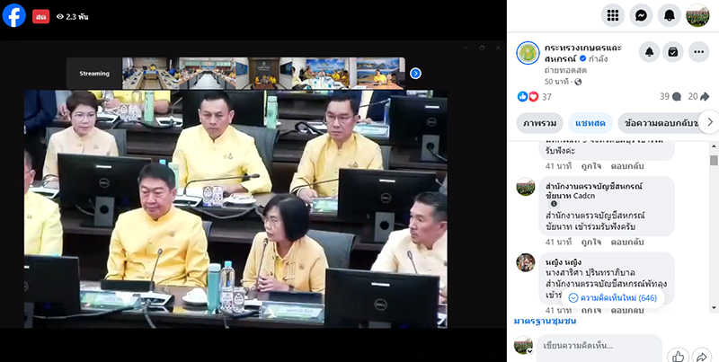Open กระทรวงเกษตรและสหกรณ์ page profile picture
Viewport: 719px width, 362px height.
point(528,53)
